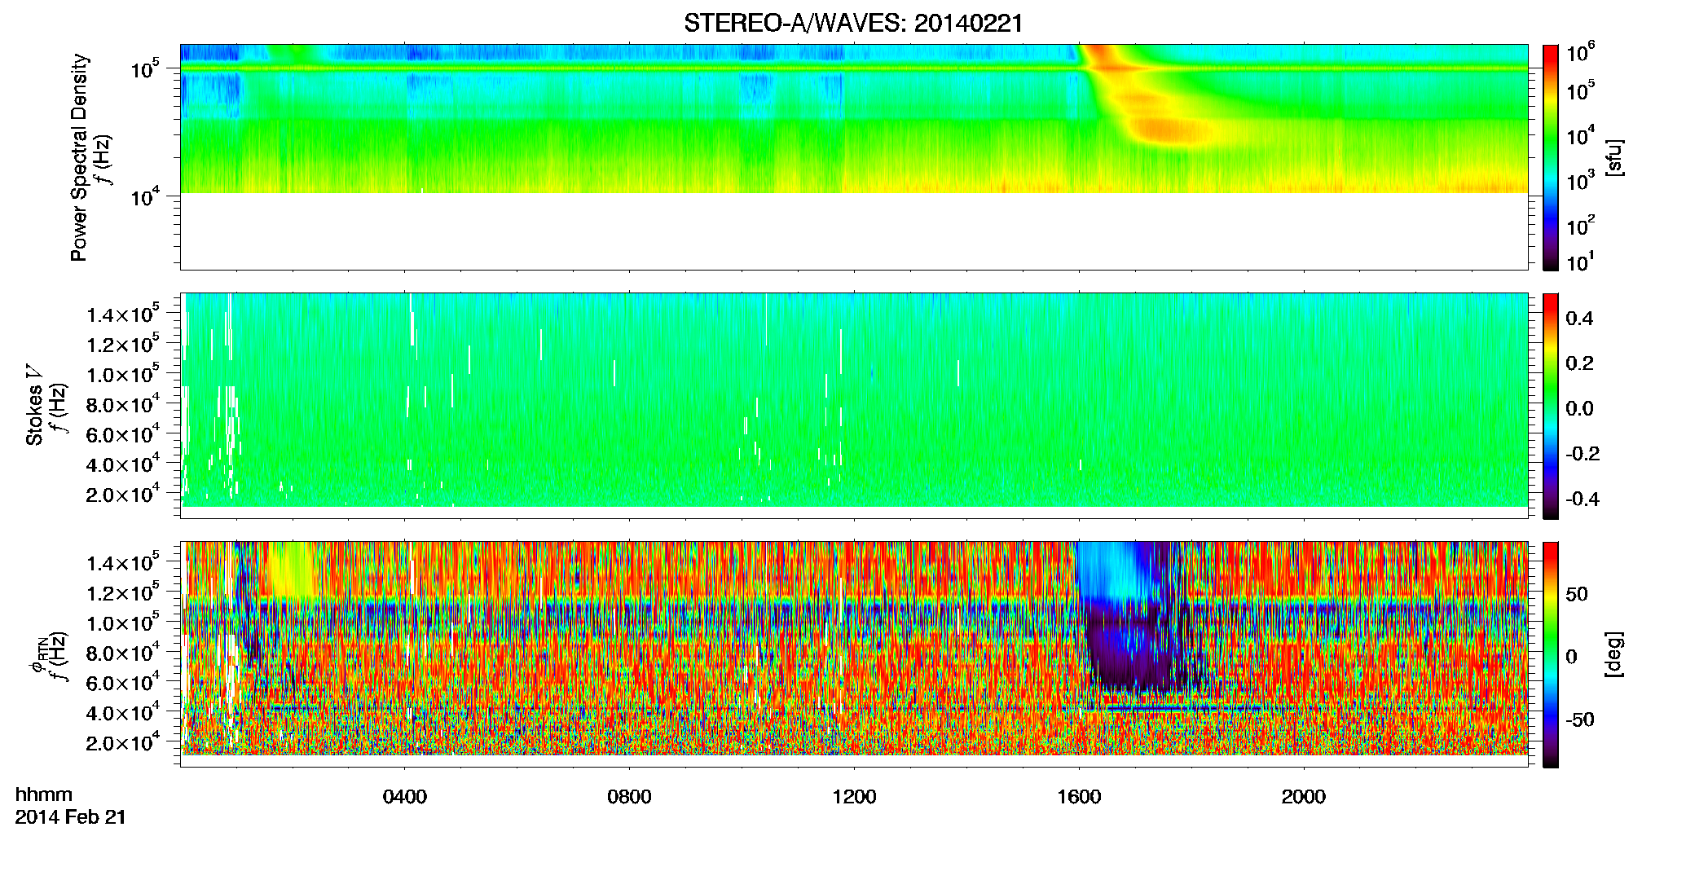Click the plot title STEREO-A/WAVES: 20140221

[853, 24]
